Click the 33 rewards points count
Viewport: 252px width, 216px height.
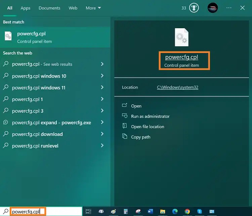[184, 8]
